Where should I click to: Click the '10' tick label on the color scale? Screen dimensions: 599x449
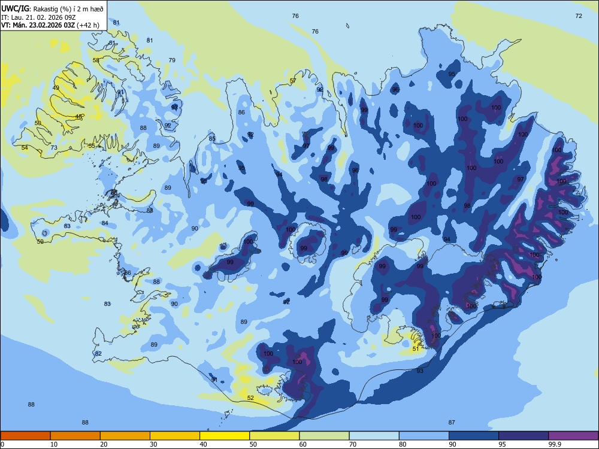(54, 444)
